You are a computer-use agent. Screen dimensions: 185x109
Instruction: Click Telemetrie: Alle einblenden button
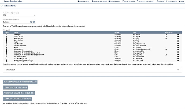point(15,88)
